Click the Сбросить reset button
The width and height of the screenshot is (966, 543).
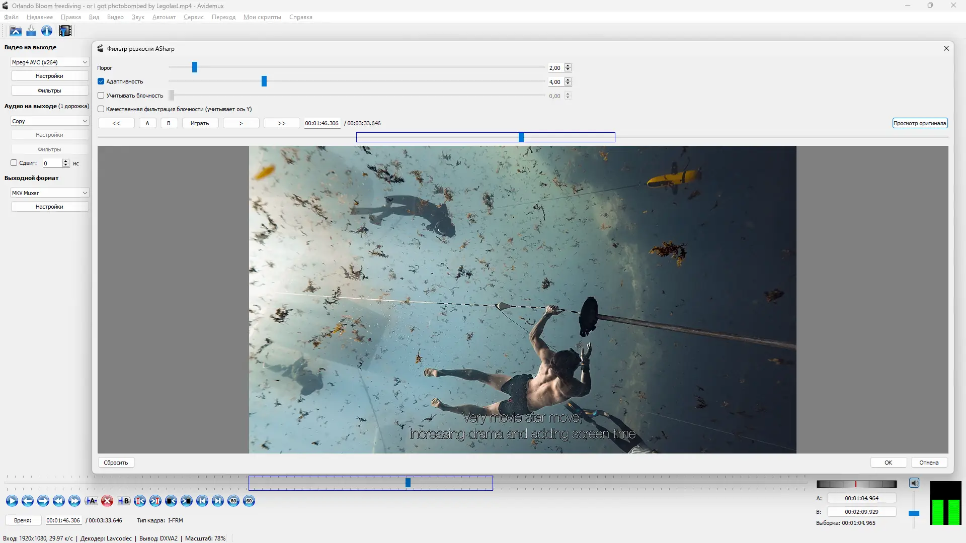[116, 463]
